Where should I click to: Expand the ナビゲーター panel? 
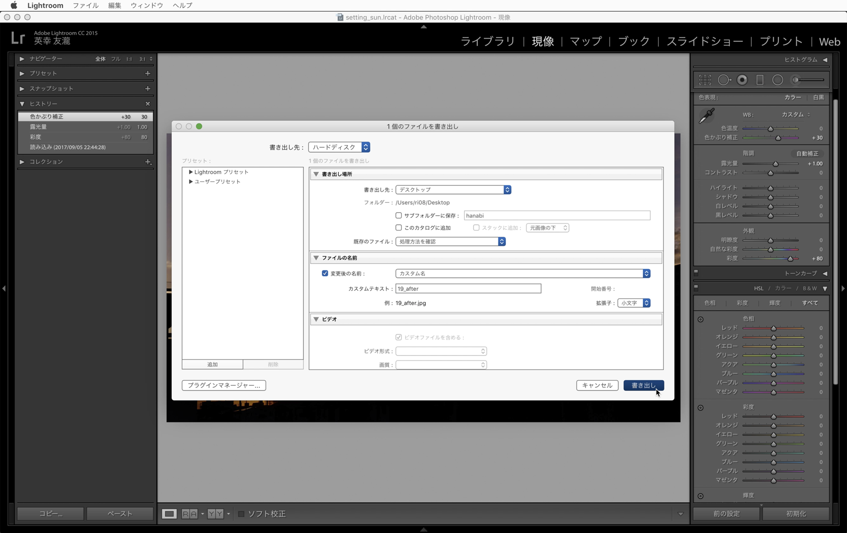click(22, 59)
